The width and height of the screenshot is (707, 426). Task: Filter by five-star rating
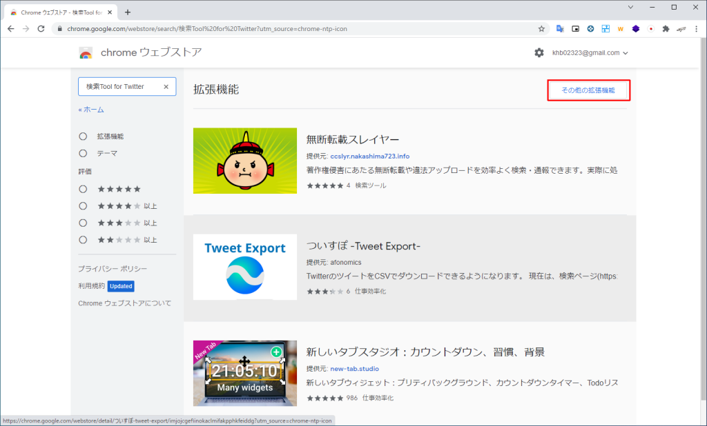[x=83, y=189]
